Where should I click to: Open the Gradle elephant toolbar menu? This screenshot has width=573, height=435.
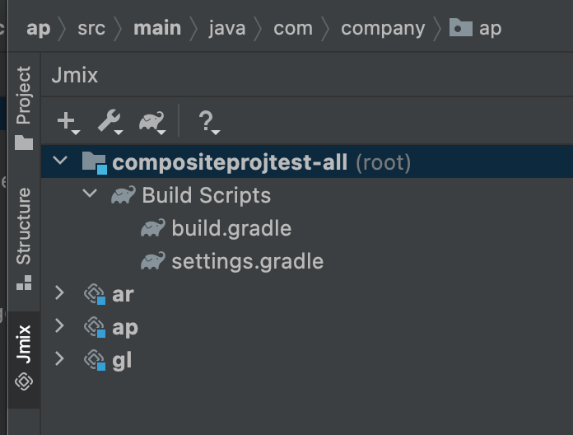coord(152,122)
